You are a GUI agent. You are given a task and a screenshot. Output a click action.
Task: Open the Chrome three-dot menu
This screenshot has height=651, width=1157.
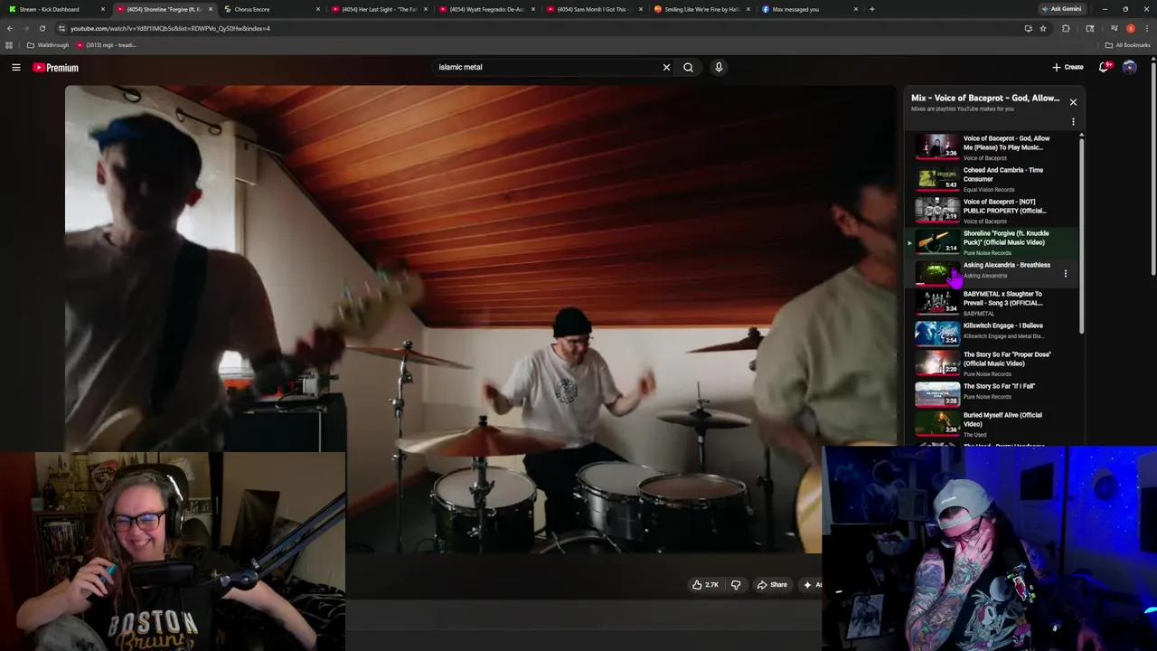[1148, 28]
